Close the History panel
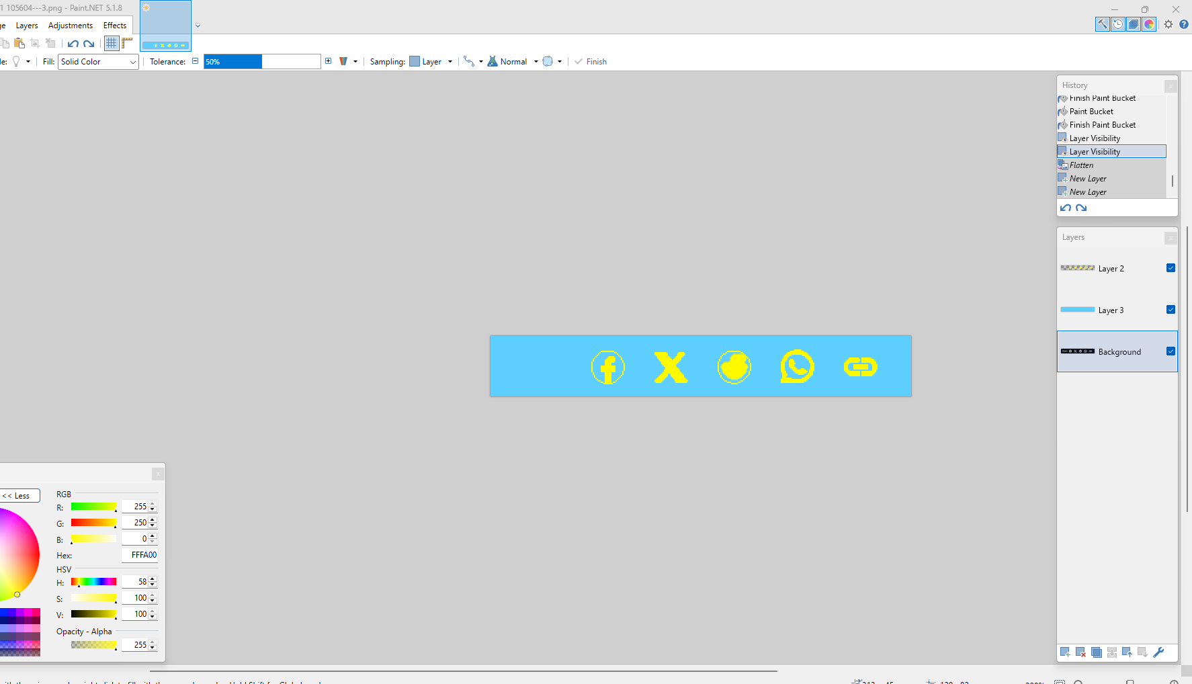The width and height of the screenshot is (1192, 684). 1170,86
